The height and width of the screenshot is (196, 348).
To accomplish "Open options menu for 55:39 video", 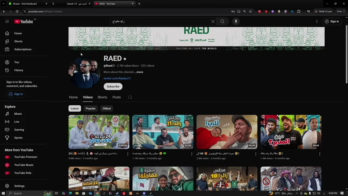I will [256, 154].
